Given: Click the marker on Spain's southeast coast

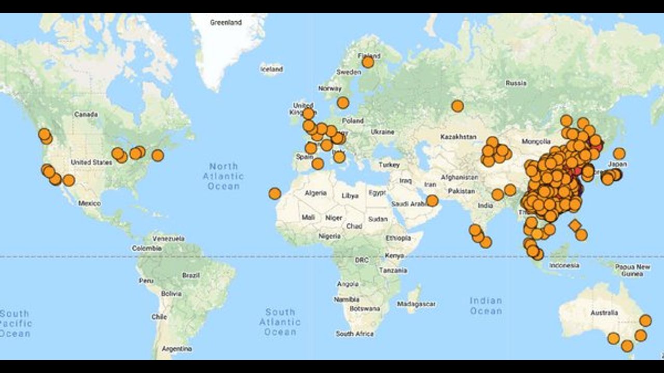Looking at the screenshot, I should click(317, 164).
